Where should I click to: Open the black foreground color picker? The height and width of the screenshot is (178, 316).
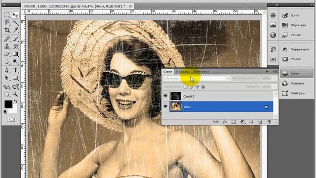coord(8,104)
